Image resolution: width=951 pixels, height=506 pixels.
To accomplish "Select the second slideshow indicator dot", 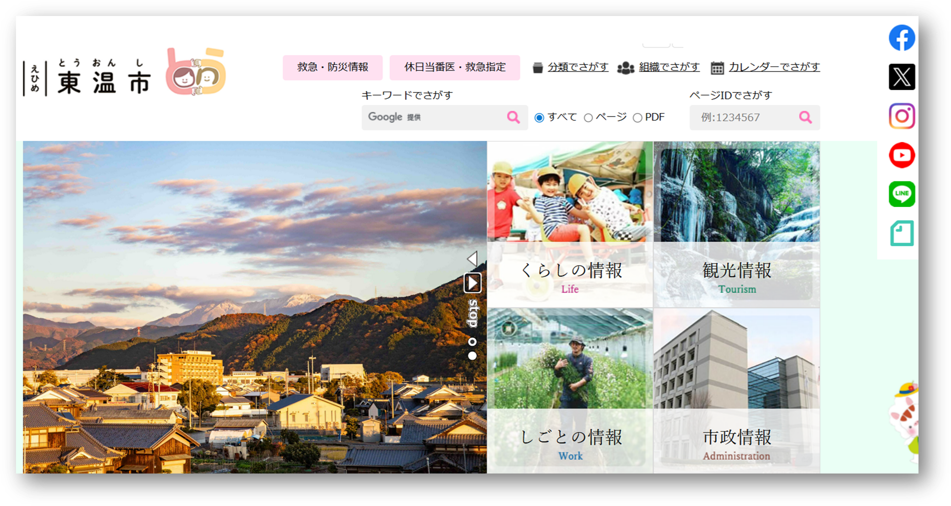I will point(472,356).
